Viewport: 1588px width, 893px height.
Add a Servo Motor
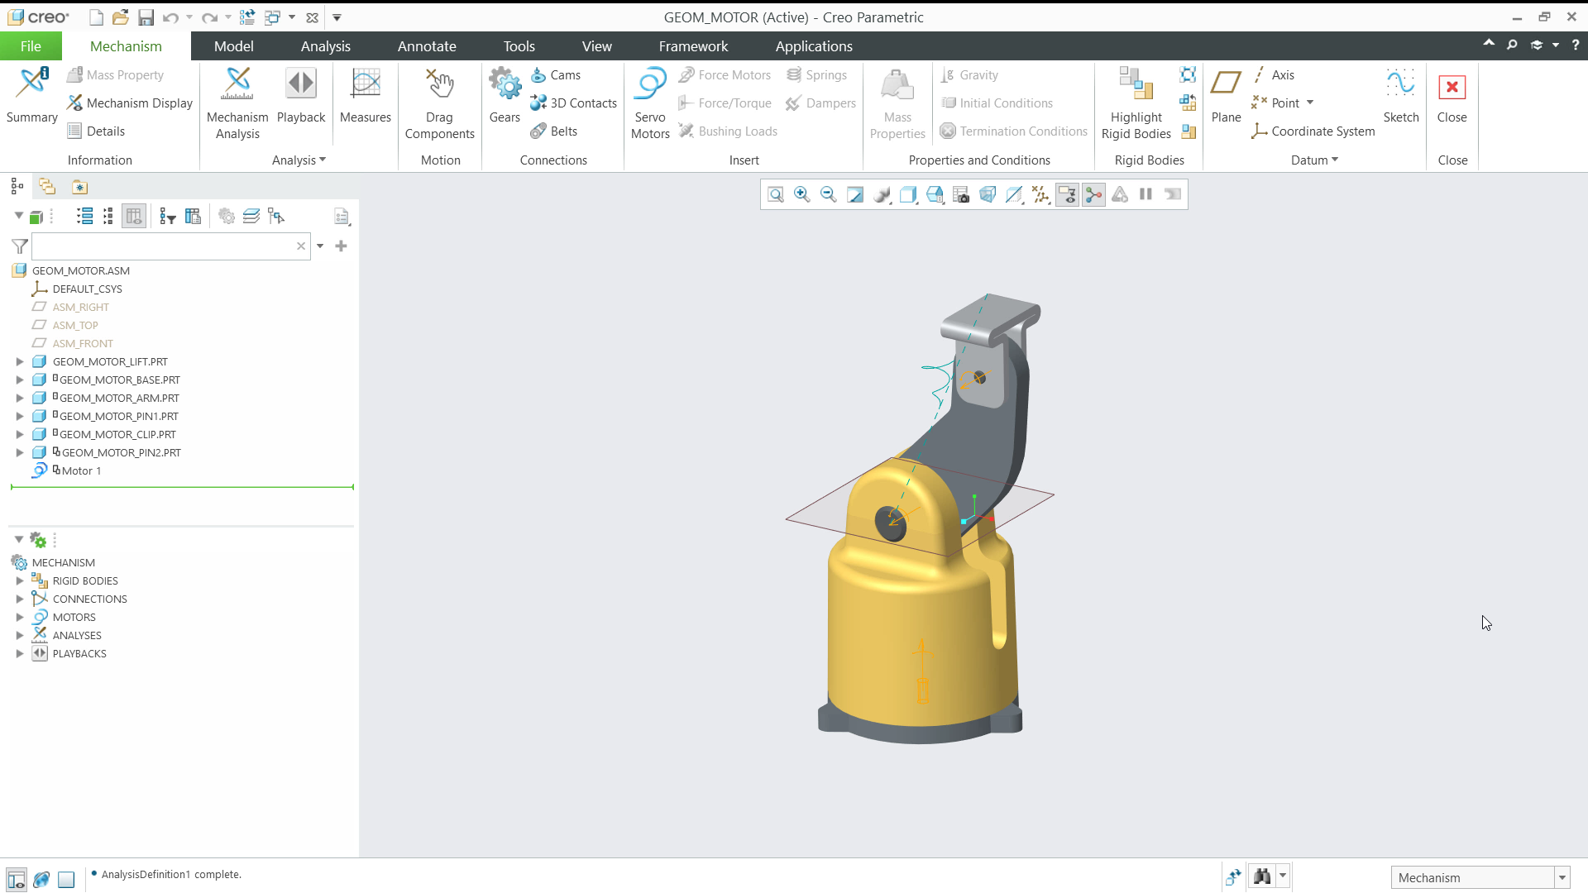tap(650, 103)
